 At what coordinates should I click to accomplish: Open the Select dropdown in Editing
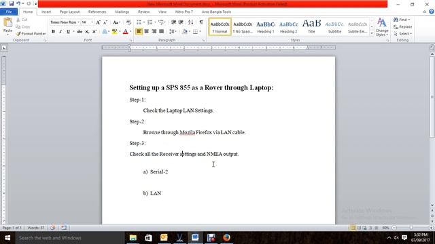tap(402, 33)
